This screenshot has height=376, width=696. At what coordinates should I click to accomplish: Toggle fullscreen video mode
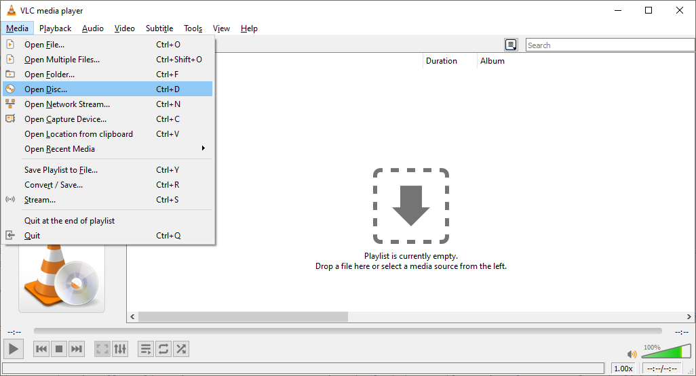click(x=102, y=349)
